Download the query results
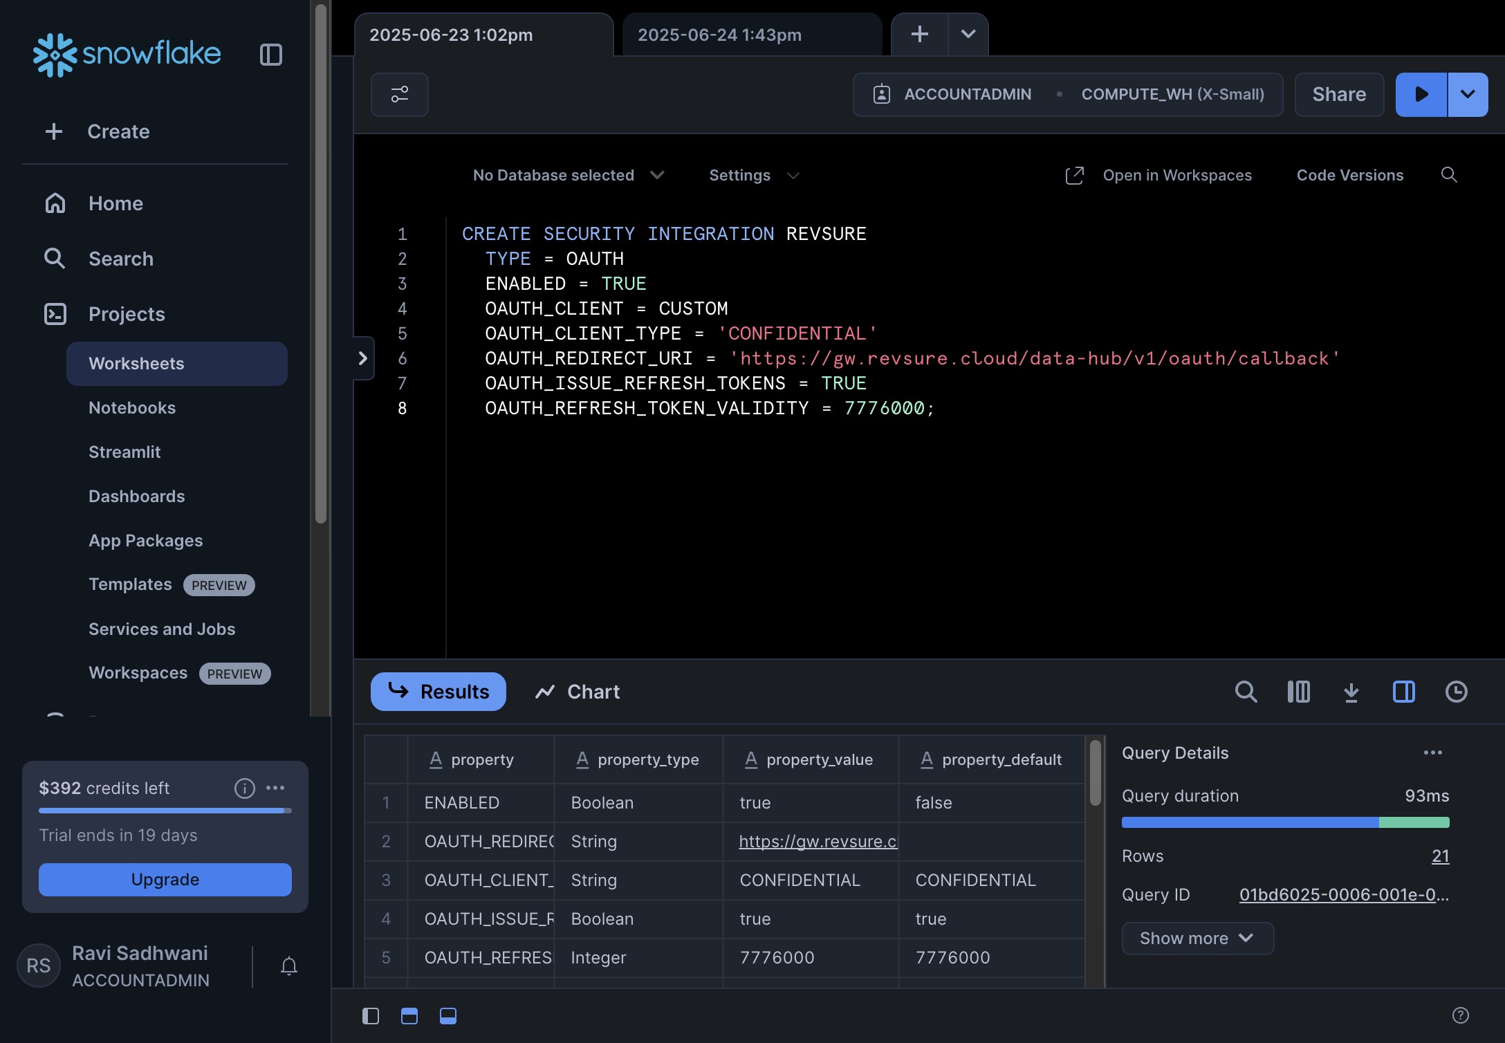Image resolution: width=1505 pixels, height=1043 pixels. tap(1351, 692)
